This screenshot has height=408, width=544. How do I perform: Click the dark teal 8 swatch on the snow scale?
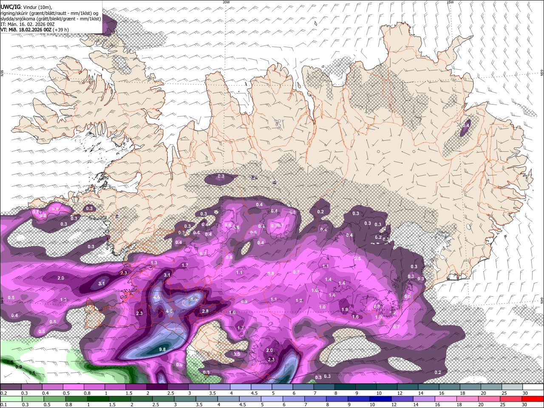tap(344, 387)
